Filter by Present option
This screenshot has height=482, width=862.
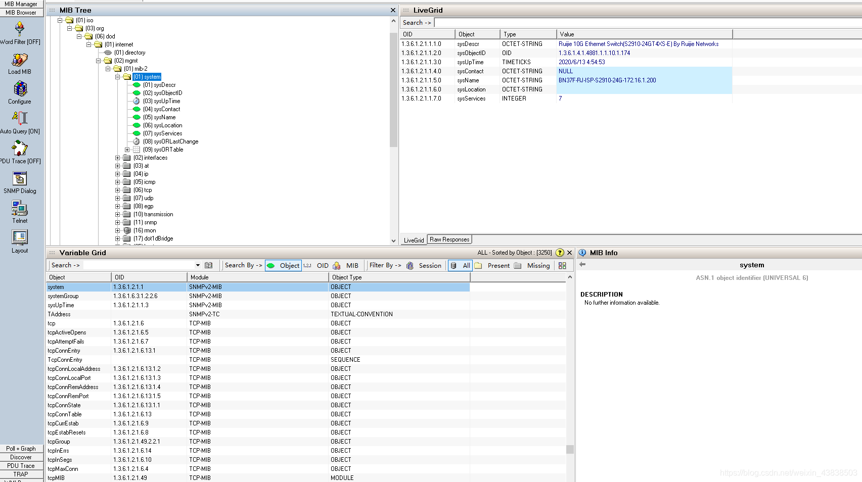[492, 265]
